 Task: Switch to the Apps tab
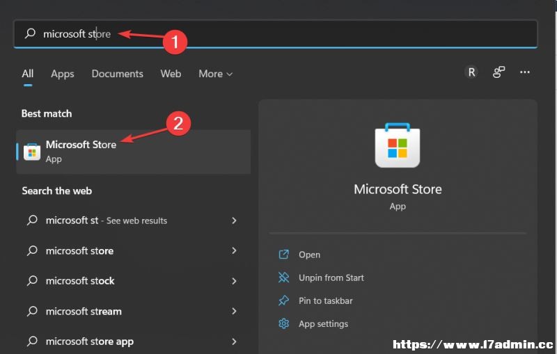[x=63, y=74]
